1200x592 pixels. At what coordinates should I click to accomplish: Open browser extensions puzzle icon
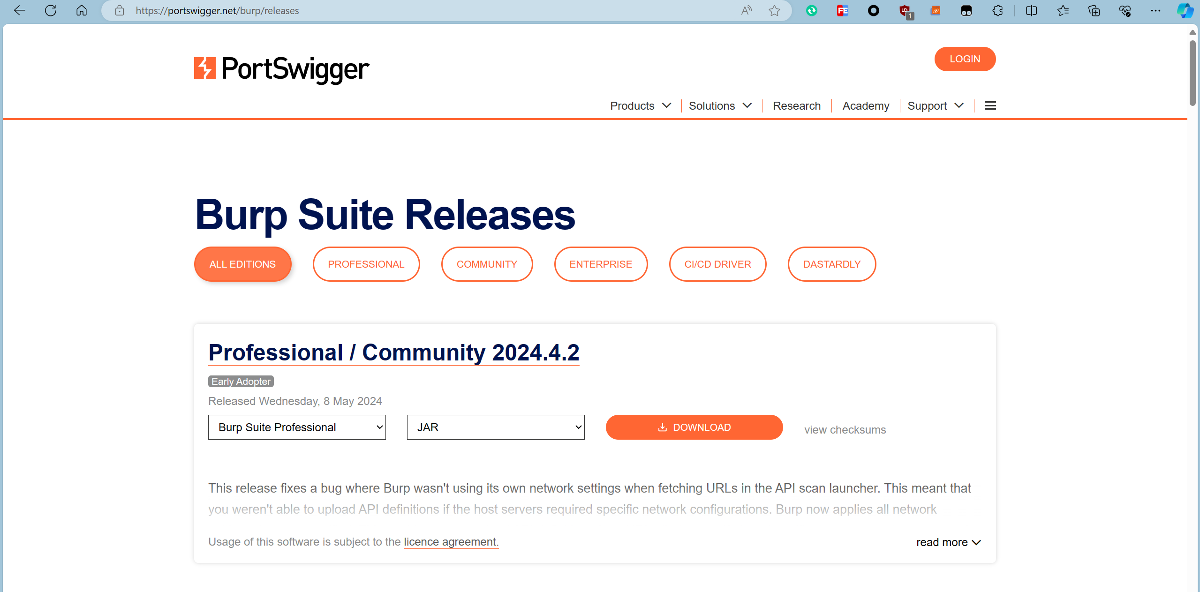click(x=997, y=10)
